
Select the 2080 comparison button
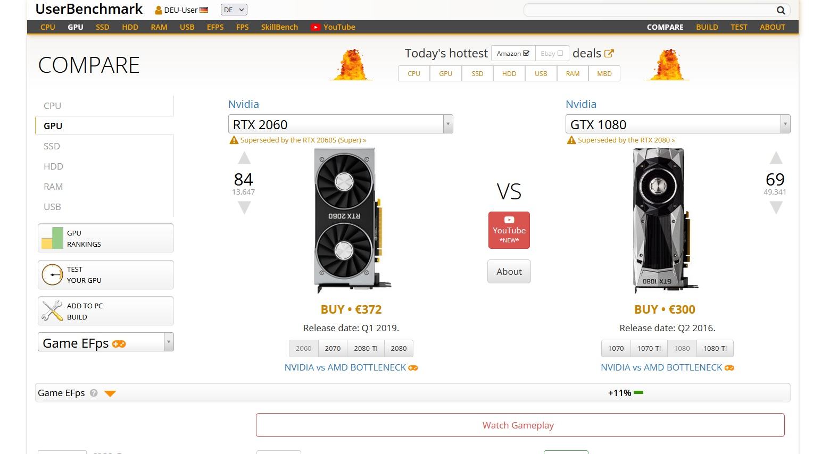[x=399, y=349]
